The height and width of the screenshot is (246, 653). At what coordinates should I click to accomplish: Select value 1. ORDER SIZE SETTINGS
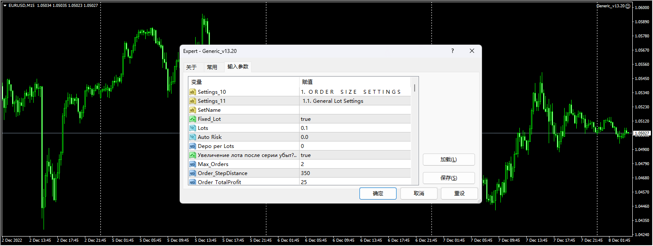(x=351, y=92)
